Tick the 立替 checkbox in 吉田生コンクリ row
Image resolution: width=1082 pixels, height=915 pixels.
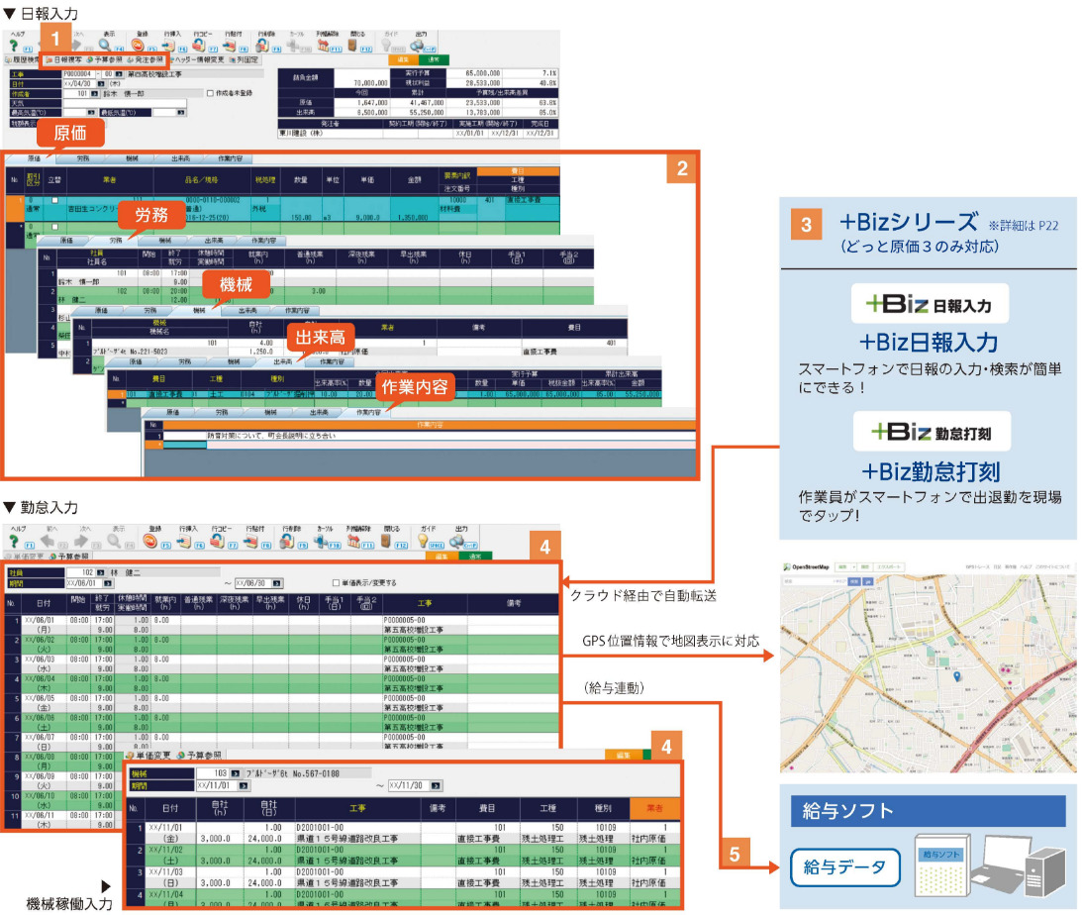(55, 200)
